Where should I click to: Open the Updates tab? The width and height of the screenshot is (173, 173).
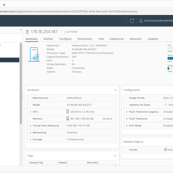pyautogui.click(x=153, y=39)
